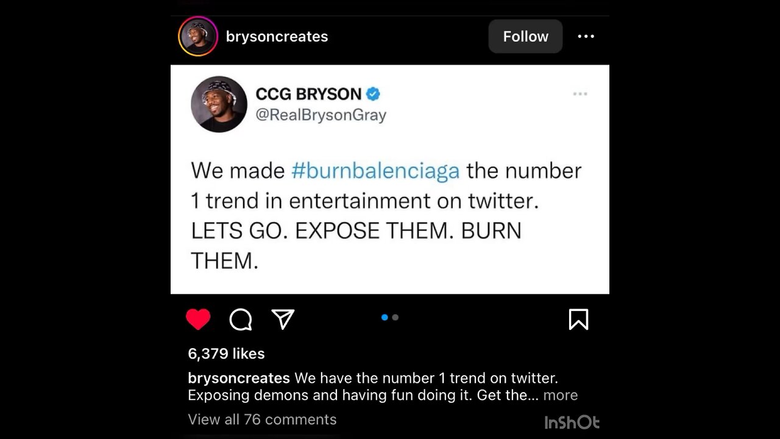Click CCG BRYSON tweet profile picture
This screenshot has height=439, width=780.
click(x=219, y=104)
